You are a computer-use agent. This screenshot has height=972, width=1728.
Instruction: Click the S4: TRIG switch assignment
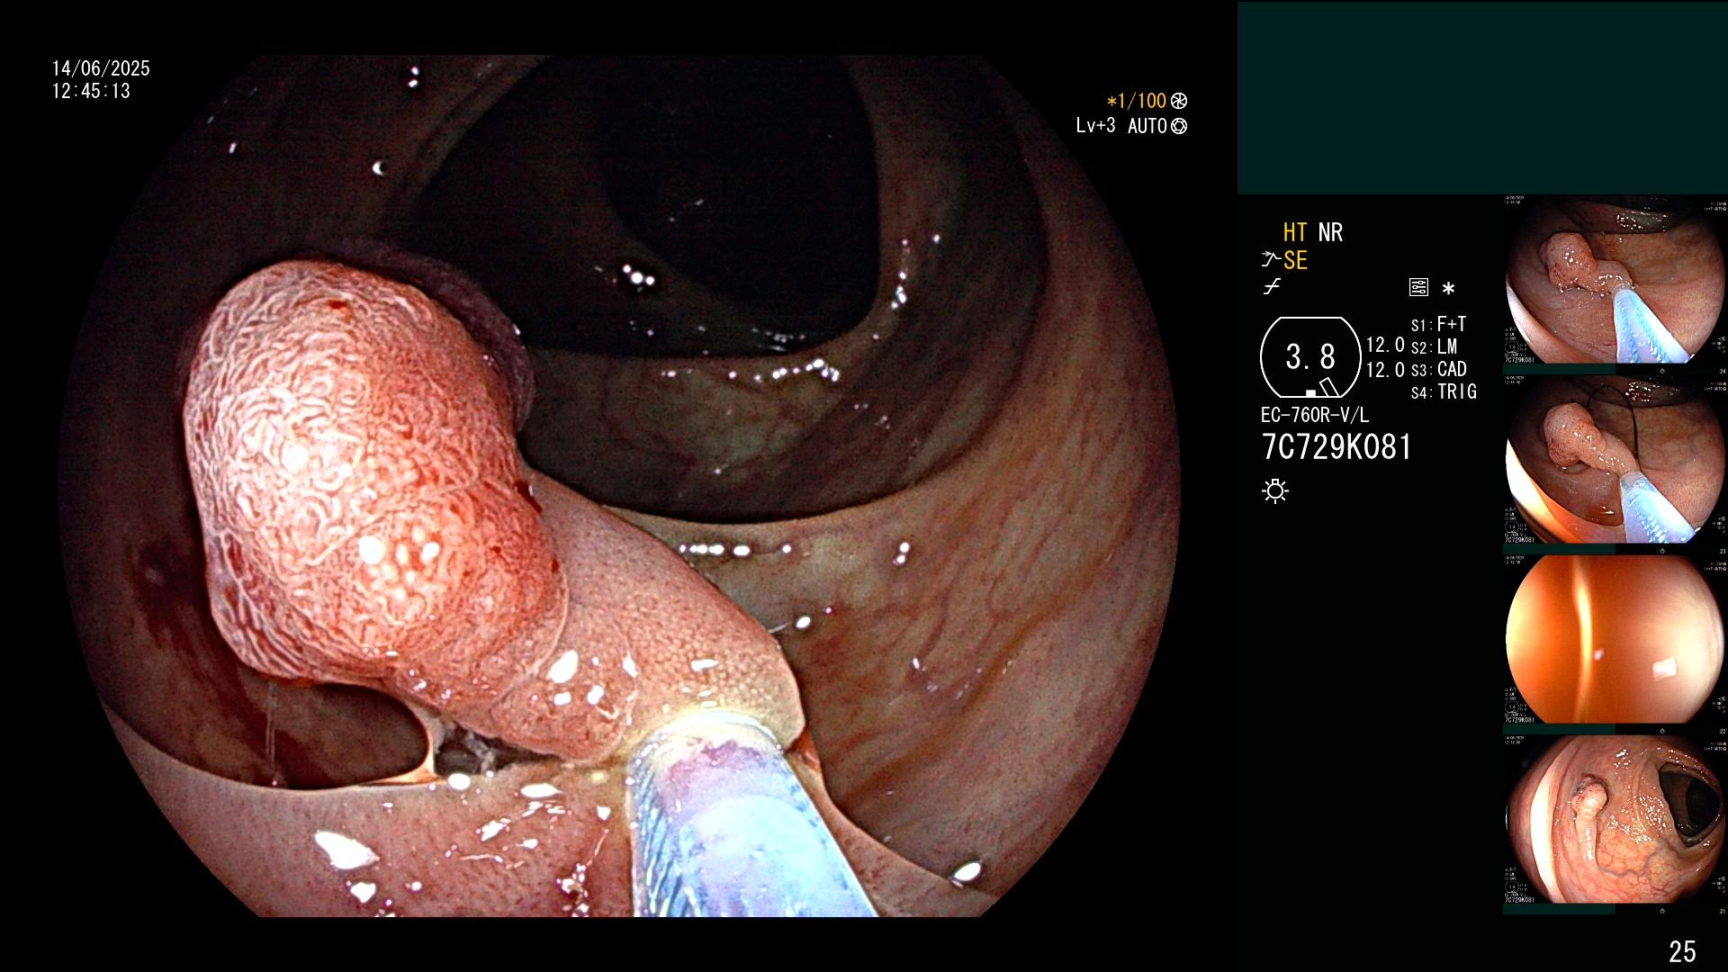point(1444,391)
